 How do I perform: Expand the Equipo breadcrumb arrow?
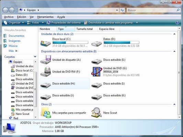(38, 10)
